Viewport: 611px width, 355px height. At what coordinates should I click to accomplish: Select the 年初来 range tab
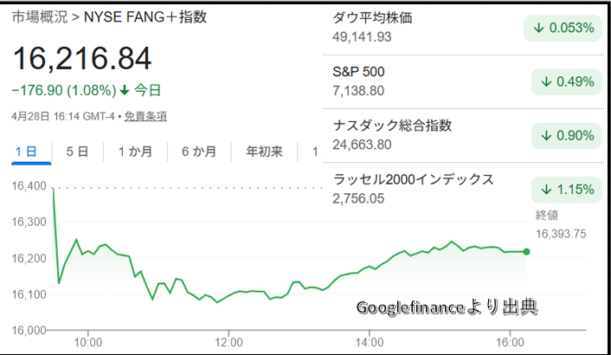(x=264, y=152)
